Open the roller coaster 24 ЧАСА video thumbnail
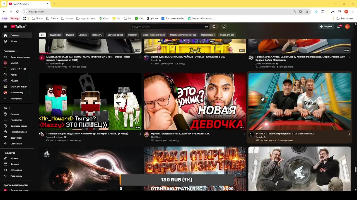Screen dimensions: 357x200 [300, 102]
